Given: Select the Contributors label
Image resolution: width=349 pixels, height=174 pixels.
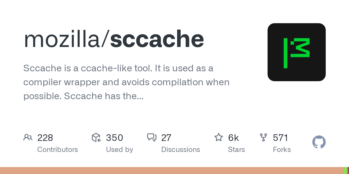Looking at the screenshot, I should (58, 150).
